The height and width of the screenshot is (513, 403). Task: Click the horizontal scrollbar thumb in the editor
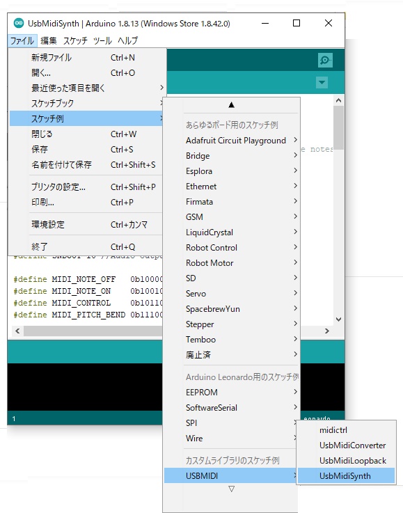point(93,331)
